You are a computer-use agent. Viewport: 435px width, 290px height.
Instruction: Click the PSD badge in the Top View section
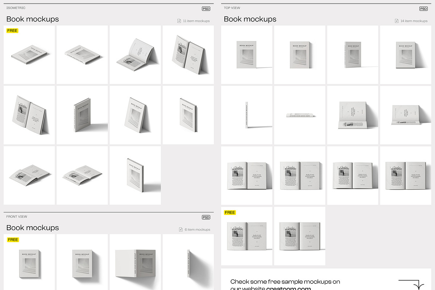point(423,9)
